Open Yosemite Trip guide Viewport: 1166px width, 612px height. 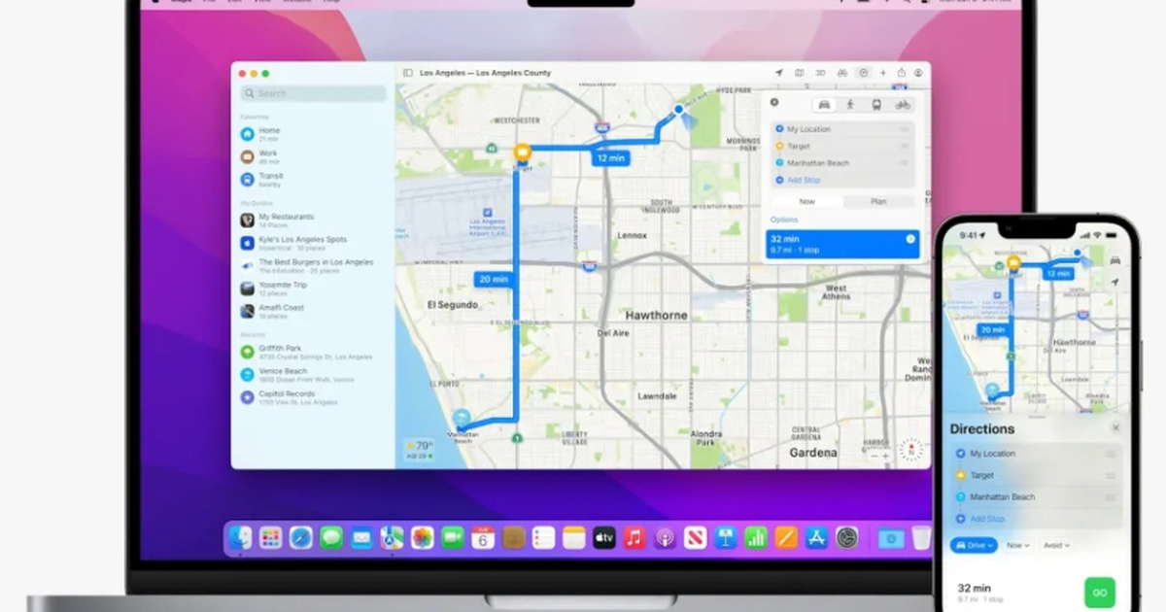[x=313, y=289]
